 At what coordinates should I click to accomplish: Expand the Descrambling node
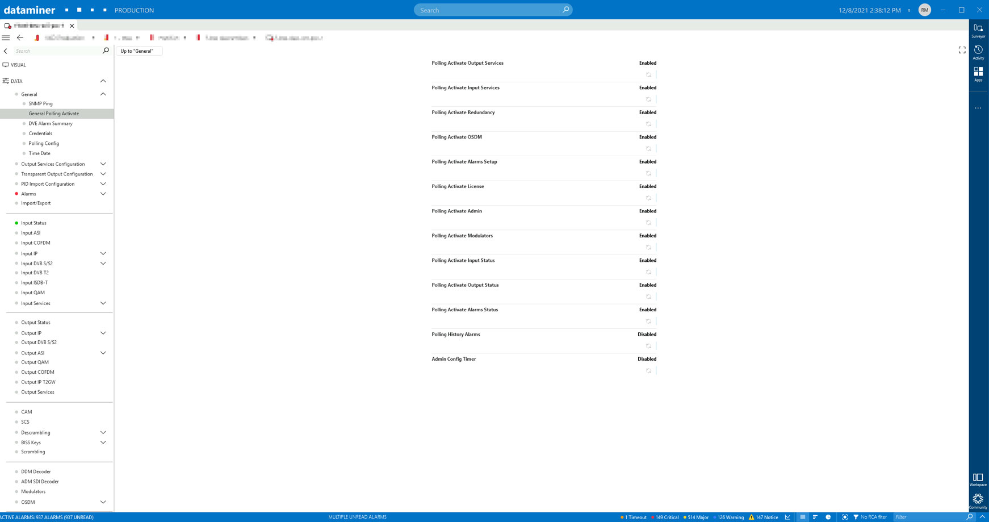[x=103, y=433]
